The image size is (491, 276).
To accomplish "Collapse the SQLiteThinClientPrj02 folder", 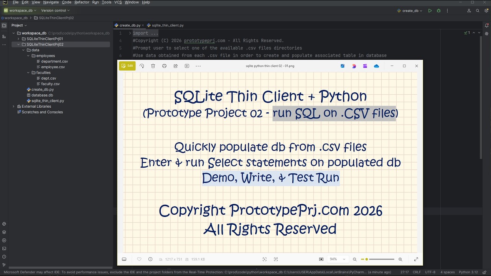I will pos(18,44).
